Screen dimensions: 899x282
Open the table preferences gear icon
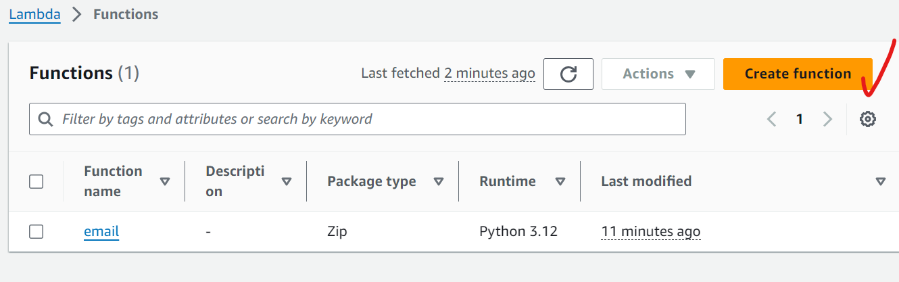[867, 120]
